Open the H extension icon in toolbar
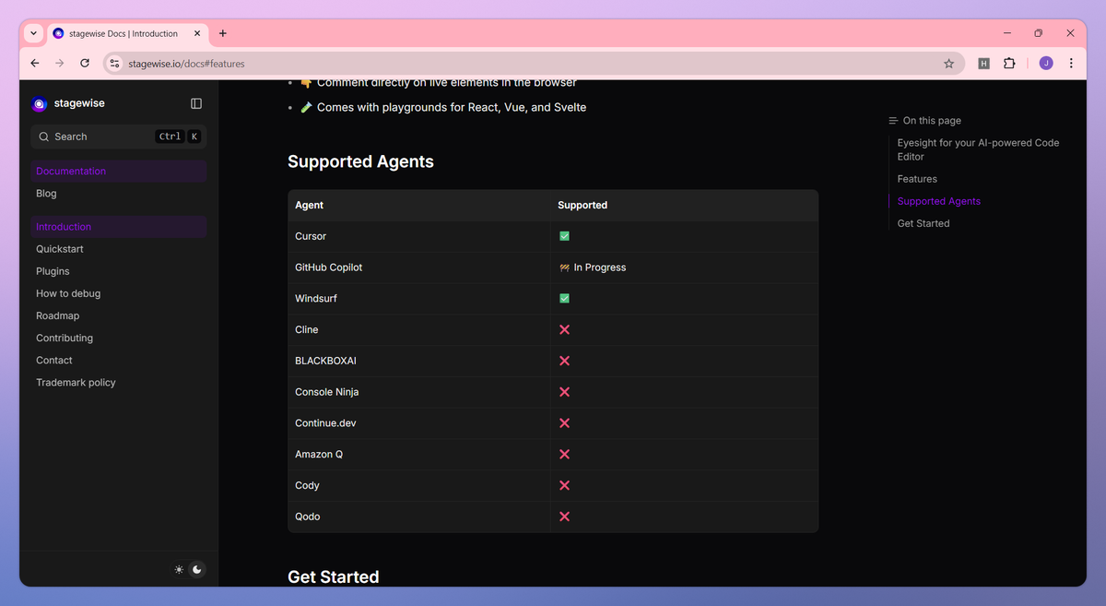This screenshot has height=606, width=1106. pos(984,64)
